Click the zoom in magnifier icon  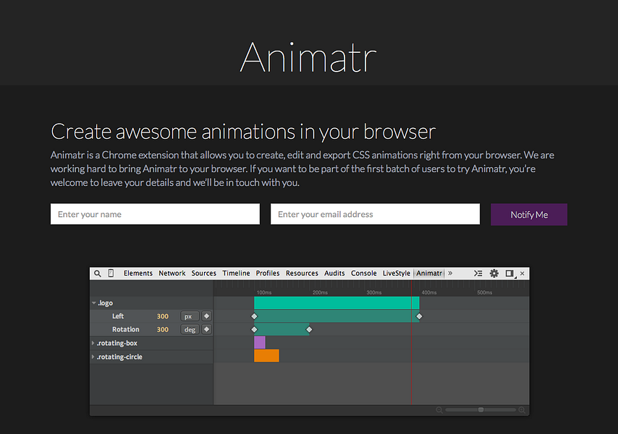pyautogui.click(x=522, y=410)
